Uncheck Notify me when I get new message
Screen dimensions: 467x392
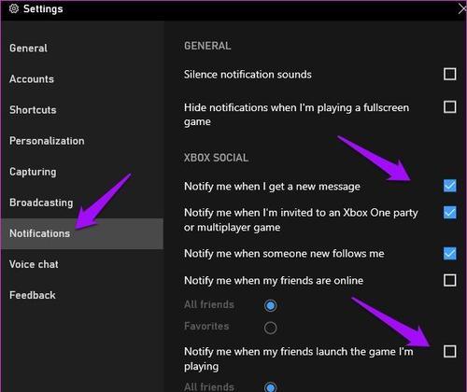click(449, 186)
